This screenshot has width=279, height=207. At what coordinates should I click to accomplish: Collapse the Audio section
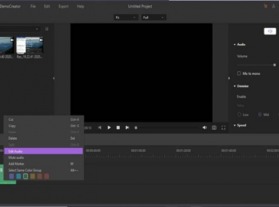[235, 44]
